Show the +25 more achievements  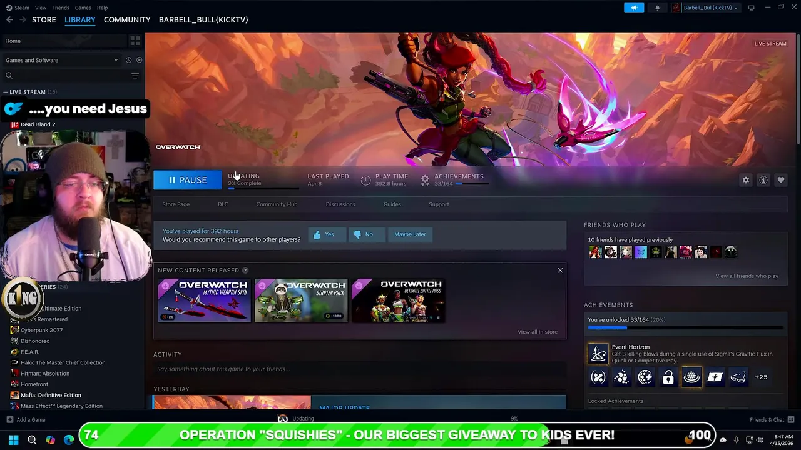pyautogui.click(x=761, y=377)
